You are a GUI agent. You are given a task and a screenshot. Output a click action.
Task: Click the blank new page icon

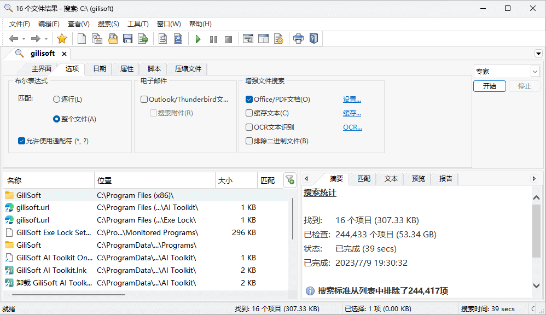[x=82, y=39]
